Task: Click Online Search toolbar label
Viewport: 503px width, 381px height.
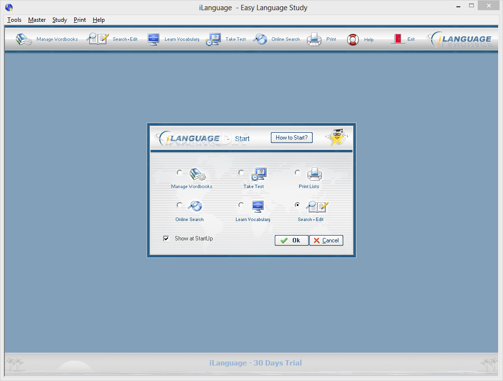Action: point(285,39)
